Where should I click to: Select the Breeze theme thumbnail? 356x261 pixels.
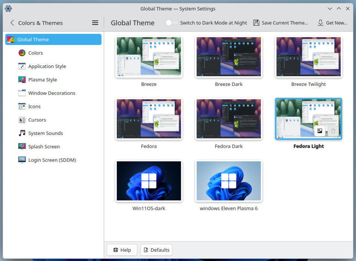point(149,57)
